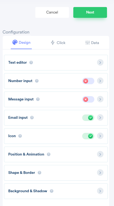Click the help icon next to Icon

click(20, 136)
